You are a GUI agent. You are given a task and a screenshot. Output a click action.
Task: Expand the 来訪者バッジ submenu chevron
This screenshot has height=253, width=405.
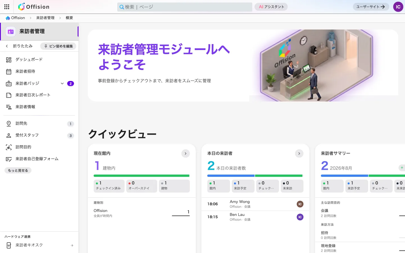coord(62,83)
